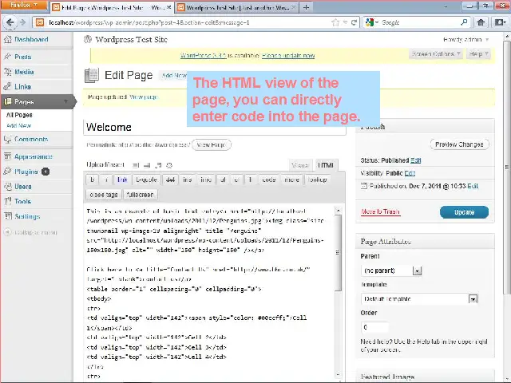511x383 pixels.
Task: Click the Order number field
Action: tap(374, 327)
